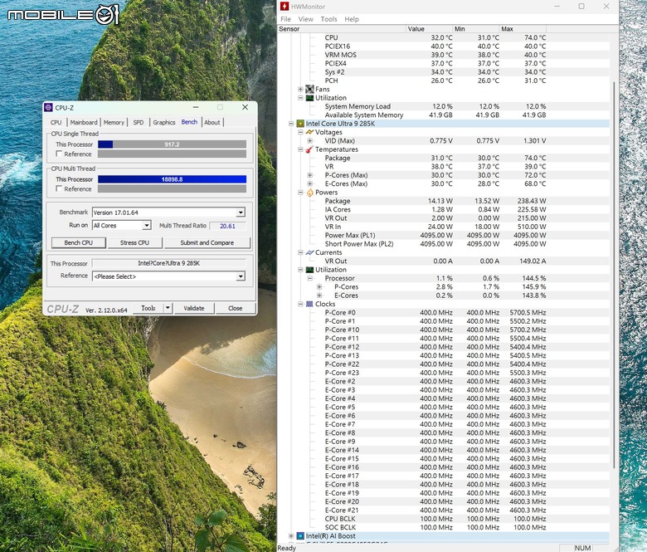
Task: Expand the E-Cores utilization row
Action: click(x=319, y=296)
